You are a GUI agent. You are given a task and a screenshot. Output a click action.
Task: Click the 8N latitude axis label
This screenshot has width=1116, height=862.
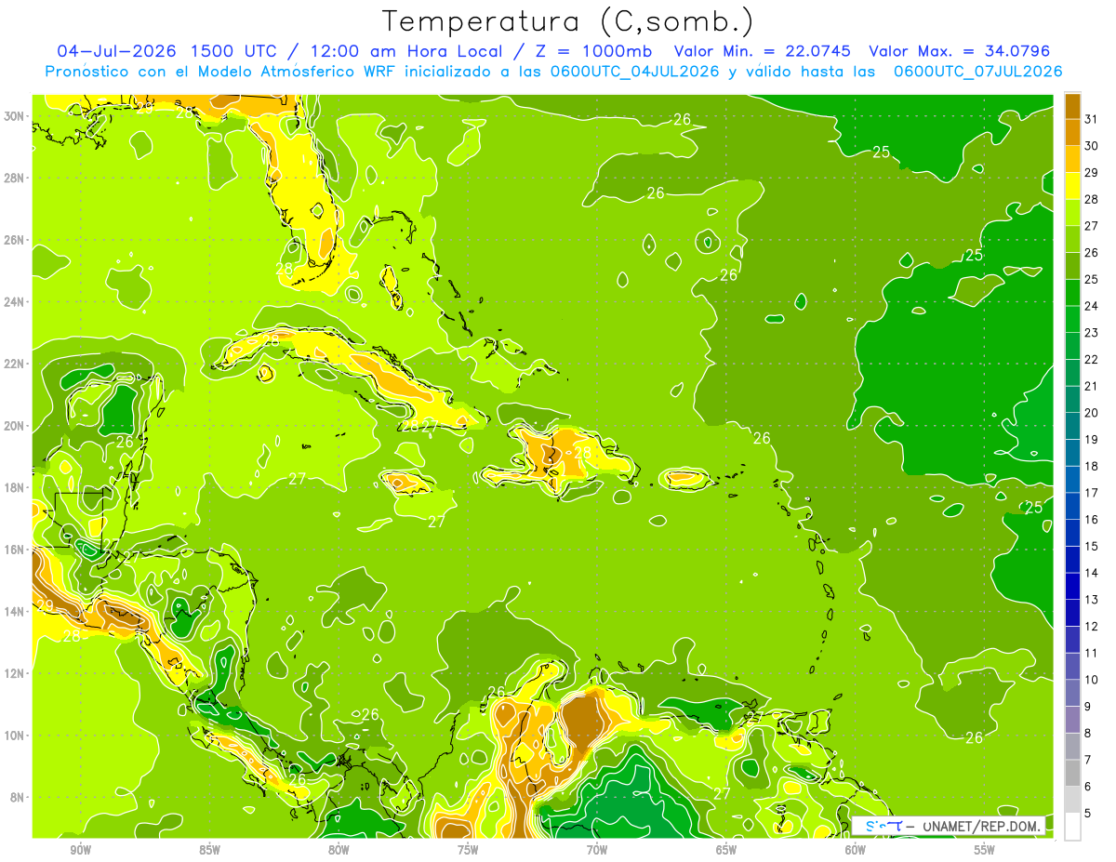[19, 797]
